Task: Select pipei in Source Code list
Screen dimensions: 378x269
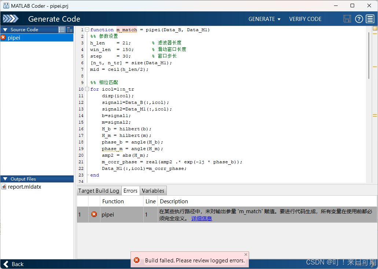Action: [37, 38]
